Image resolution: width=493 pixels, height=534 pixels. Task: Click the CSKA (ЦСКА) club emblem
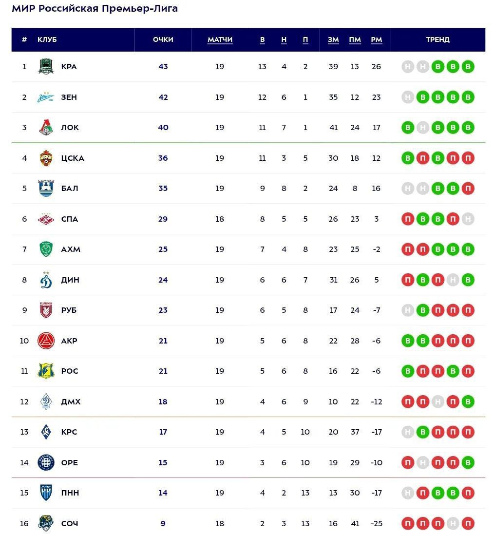point(46,158)
